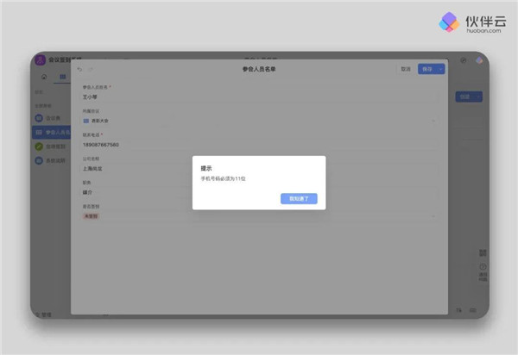The image size is (518, 355).
Task: Click the compass icon in top bar
Action: (464, 60)
